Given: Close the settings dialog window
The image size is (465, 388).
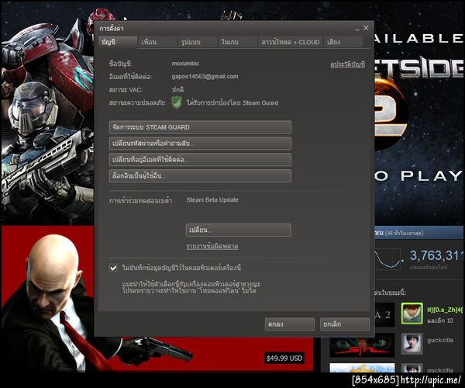Looking at the screenshot, I should [x=367, y=28].
